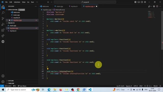Open the Run menu
The width and height of the screenshot is (163, 92).
(32, 2)
